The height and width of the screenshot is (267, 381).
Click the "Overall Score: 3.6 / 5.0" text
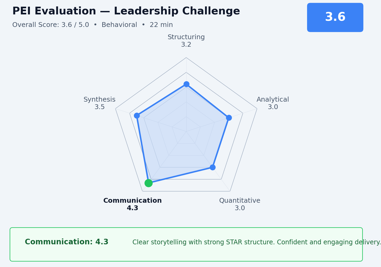coord(51,25)
